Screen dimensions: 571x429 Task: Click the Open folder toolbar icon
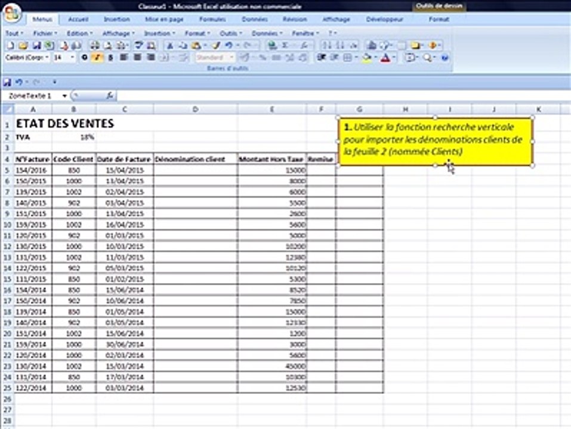[23, 45]
